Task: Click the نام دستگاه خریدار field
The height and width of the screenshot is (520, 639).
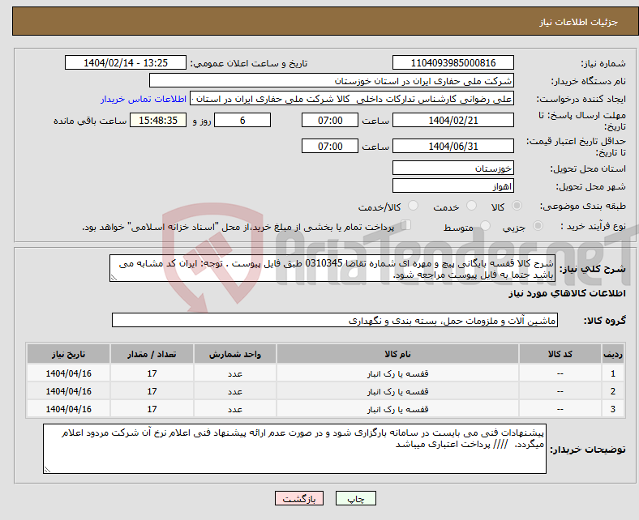Action: (x=332, y=81)
